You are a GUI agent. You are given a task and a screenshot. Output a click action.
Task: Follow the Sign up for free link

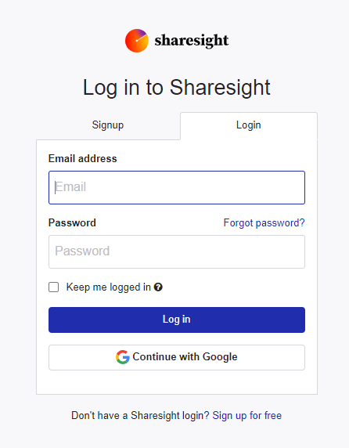pyautogui.click(x=246, y=415)
